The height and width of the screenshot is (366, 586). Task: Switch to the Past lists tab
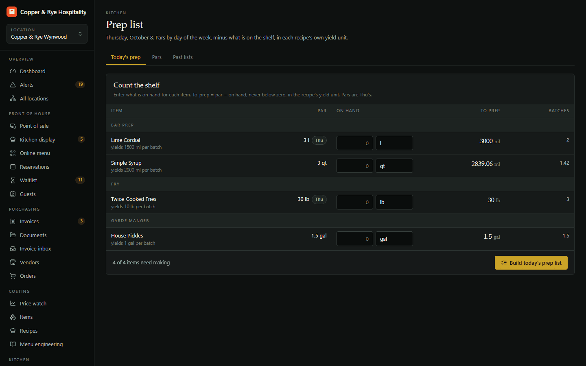click(x=183, y=57)
